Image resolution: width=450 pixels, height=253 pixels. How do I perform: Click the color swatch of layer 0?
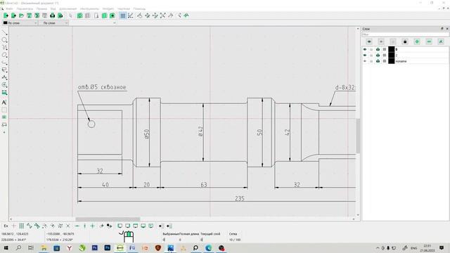[392, 49]
